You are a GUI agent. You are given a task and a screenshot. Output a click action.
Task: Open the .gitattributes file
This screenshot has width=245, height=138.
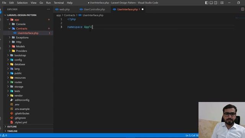click(22, 113)
